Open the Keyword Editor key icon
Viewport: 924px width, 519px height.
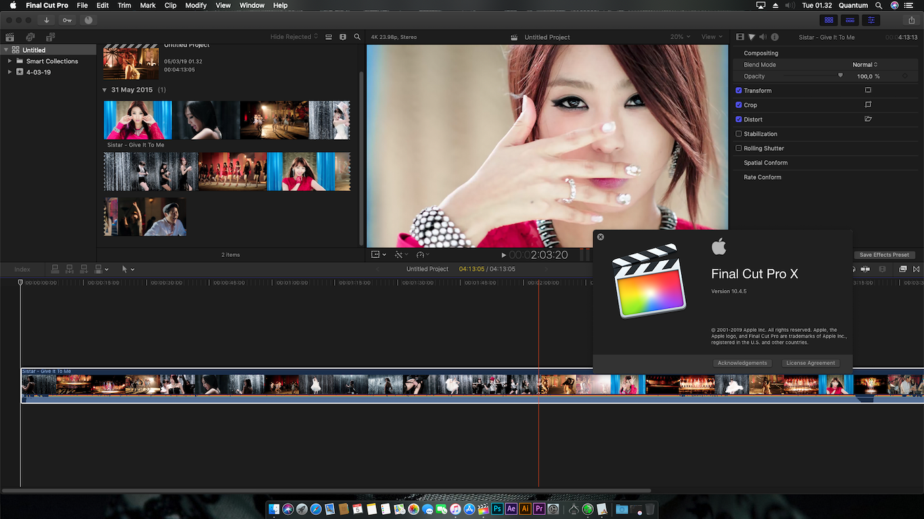(68, 20)
